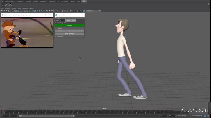Collapse the Viewer section in Keyframe Pro

pos(56,28)
